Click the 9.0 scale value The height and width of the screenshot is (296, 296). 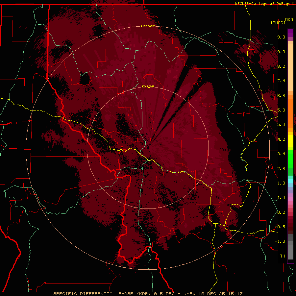(x=281, y=52)
